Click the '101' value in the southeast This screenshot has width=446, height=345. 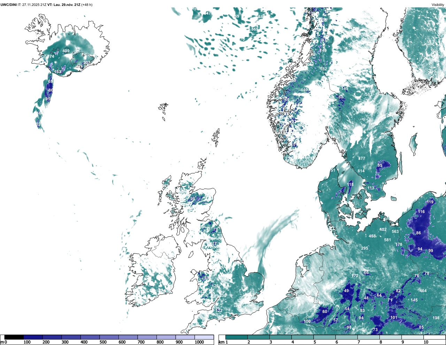394,317
